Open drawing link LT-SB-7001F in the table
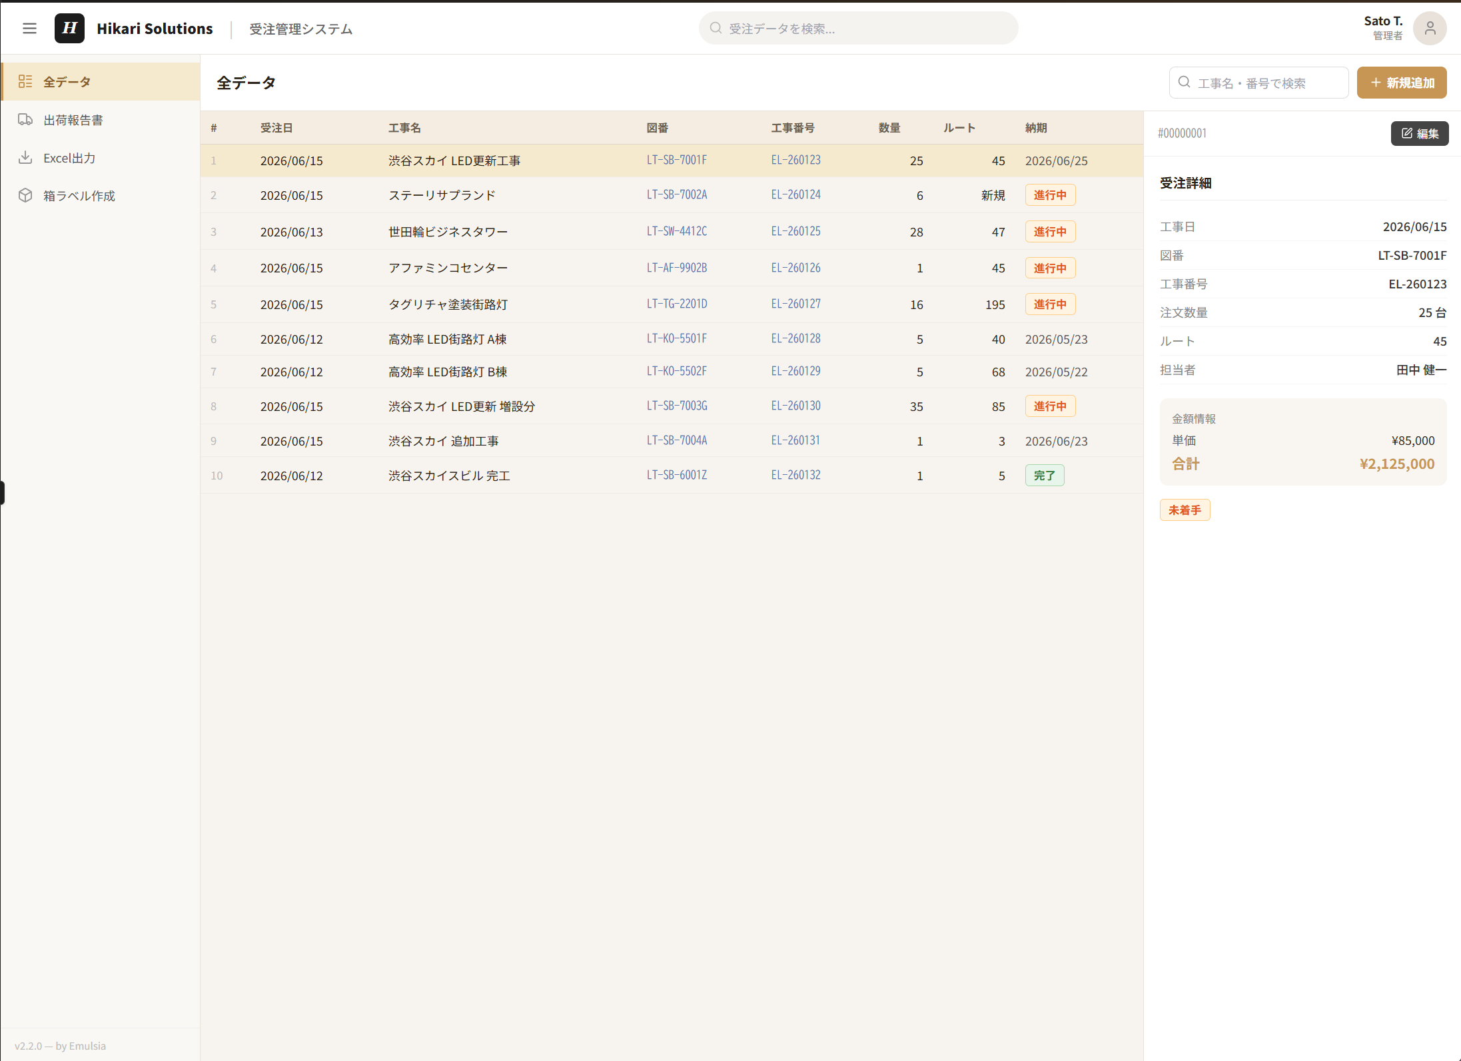 coord(677,161)
